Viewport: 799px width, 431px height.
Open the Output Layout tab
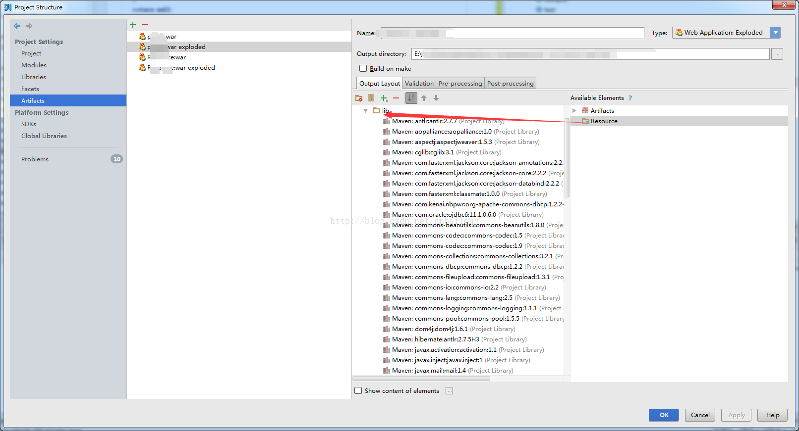[379, 83]
